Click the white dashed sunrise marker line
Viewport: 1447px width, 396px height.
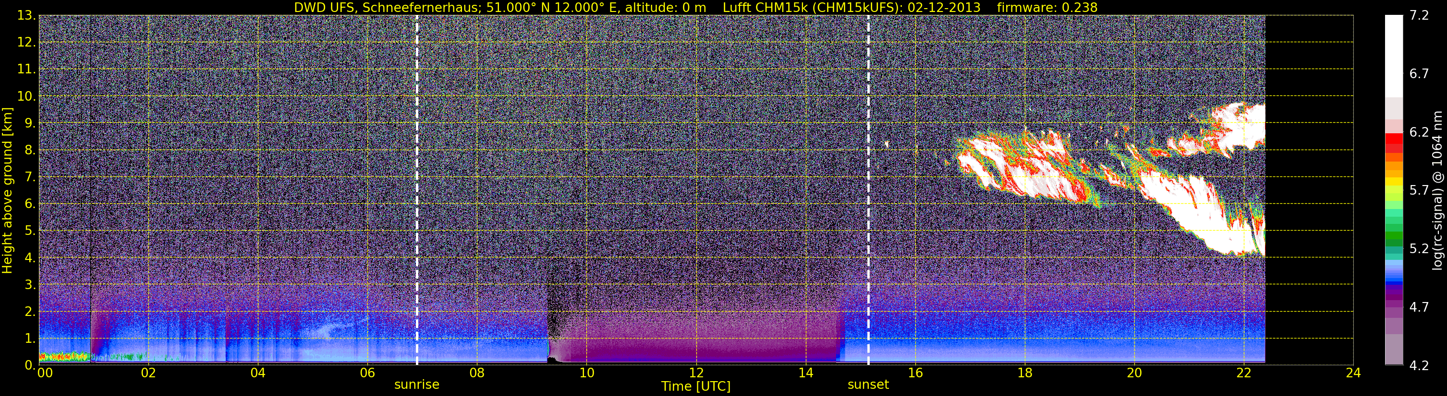click(417, 190)
